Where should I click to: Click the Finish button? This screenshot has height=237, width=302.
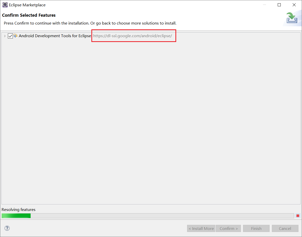click(x=256, y=228)
